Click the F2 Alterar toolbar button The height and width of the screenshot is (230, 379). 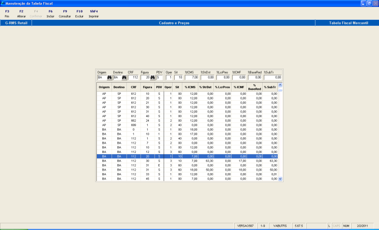(x=21, y=14)
